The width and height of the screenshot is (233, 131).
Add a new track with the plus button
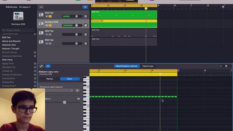41,7
